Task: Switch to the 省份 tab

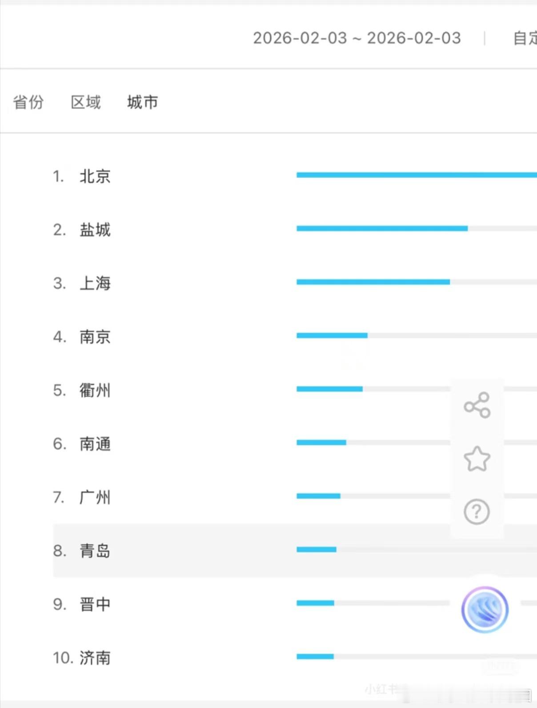Action: click(x=28, y=102)
